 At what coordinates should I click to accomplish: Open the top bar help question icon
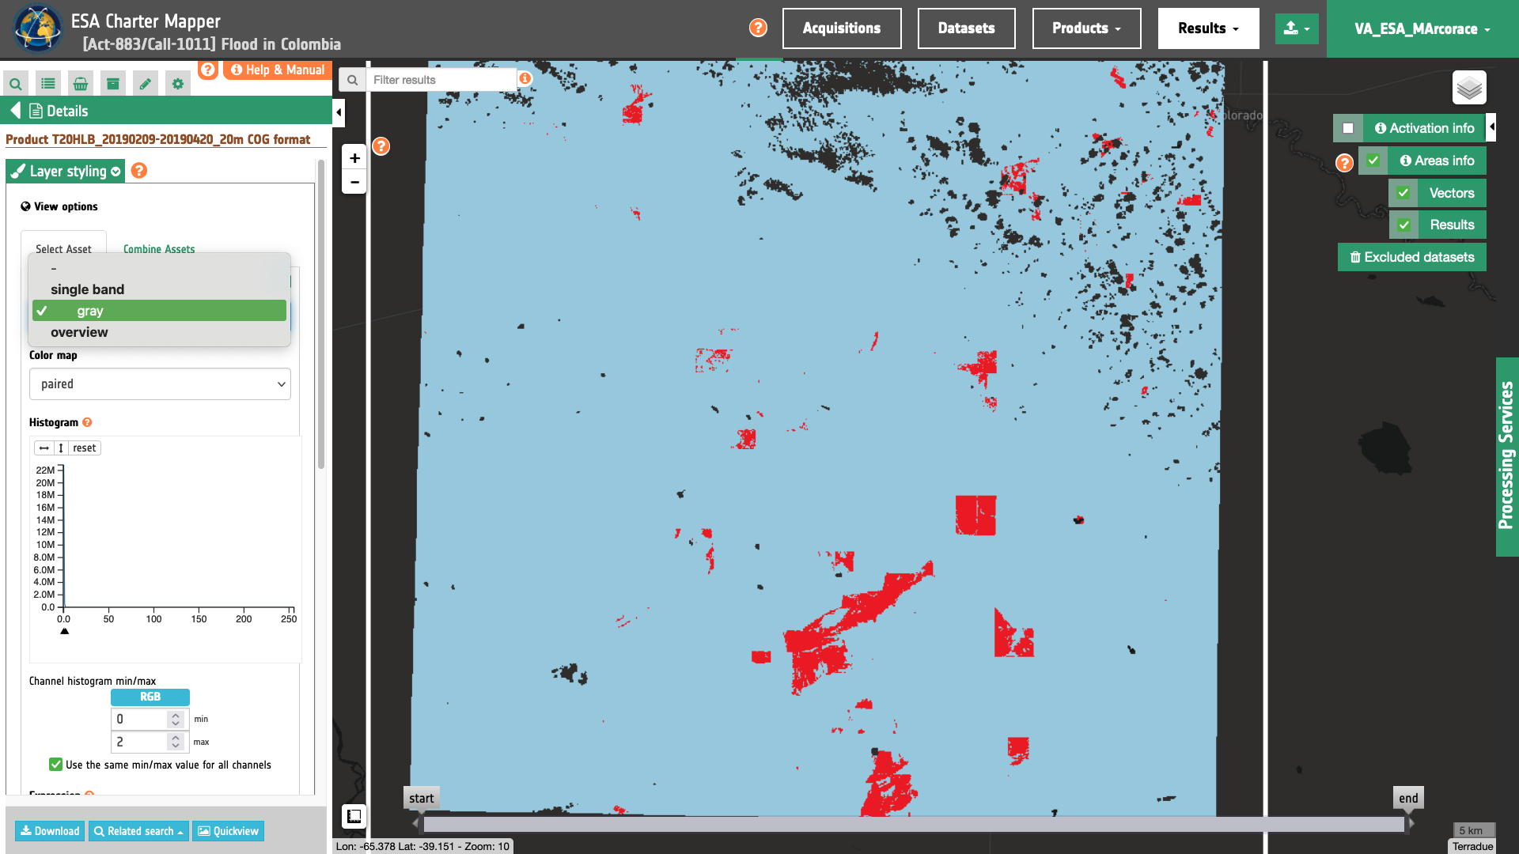coord(758,28)
